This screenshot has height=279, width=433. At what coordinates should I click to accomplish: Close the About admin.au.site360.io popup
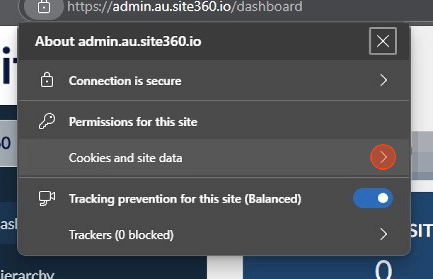[x=383, y=41]
